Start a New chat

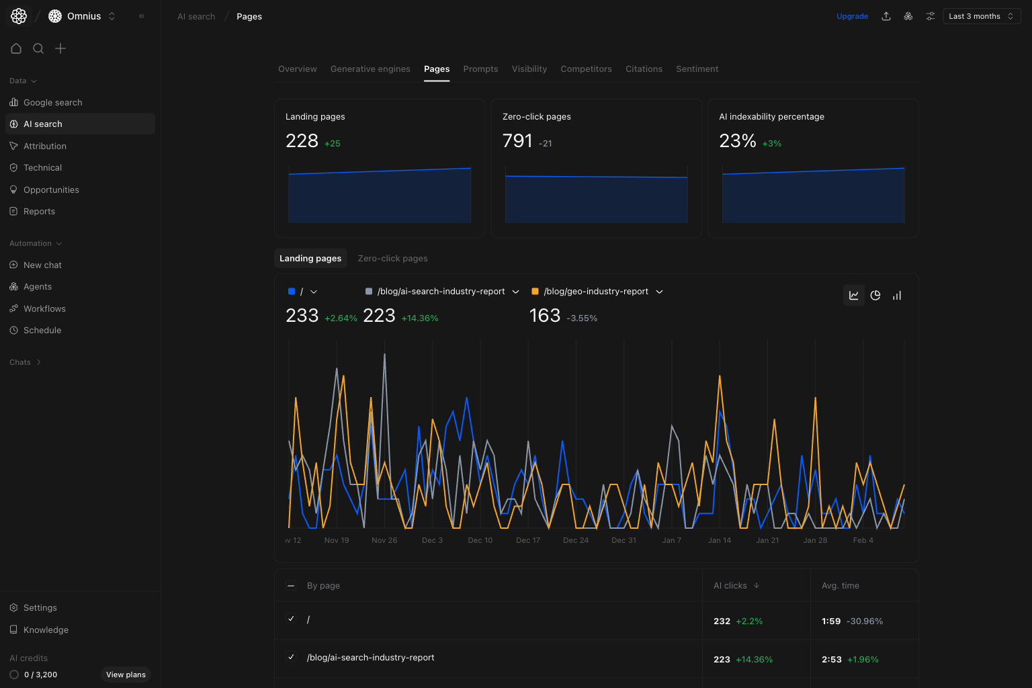point(44,265)
